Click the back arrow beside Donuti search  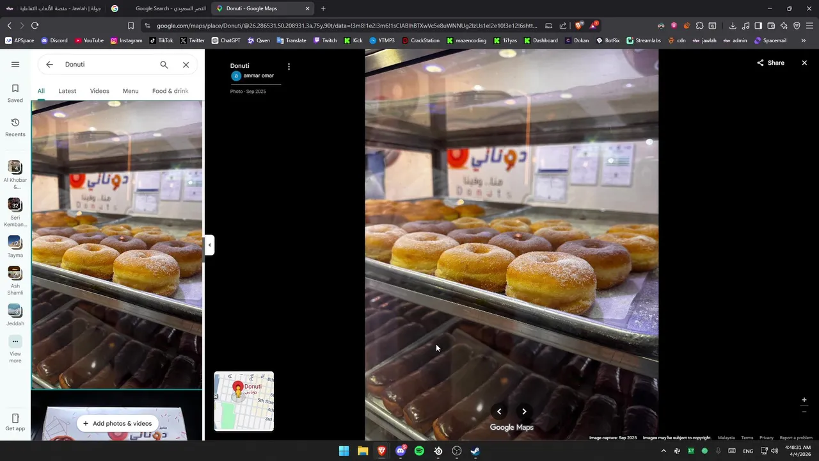(49, 65)
